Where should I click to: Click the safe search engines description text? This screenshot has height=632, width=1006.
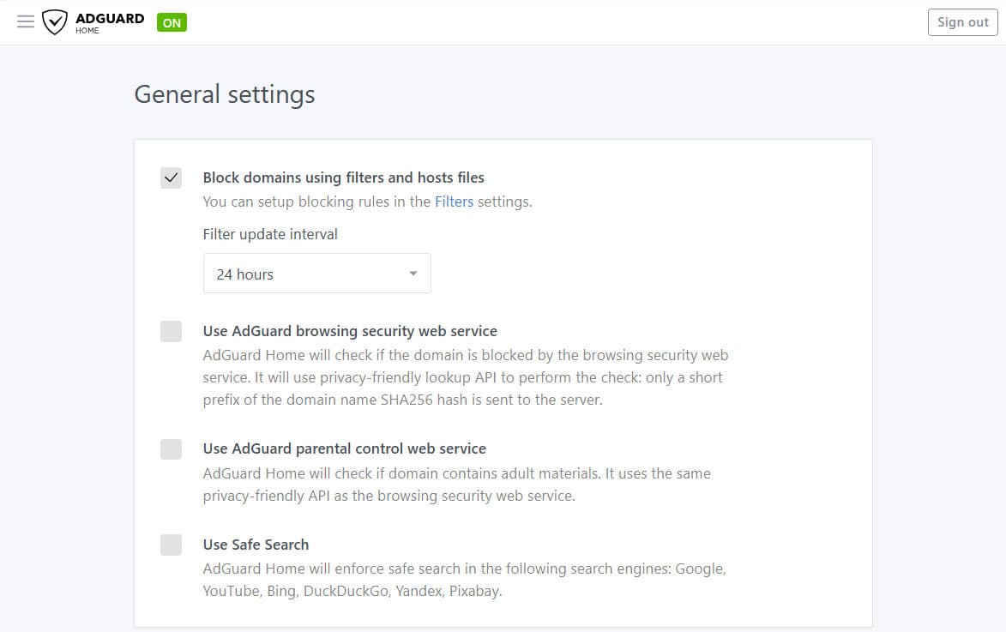tap(464, 580)
